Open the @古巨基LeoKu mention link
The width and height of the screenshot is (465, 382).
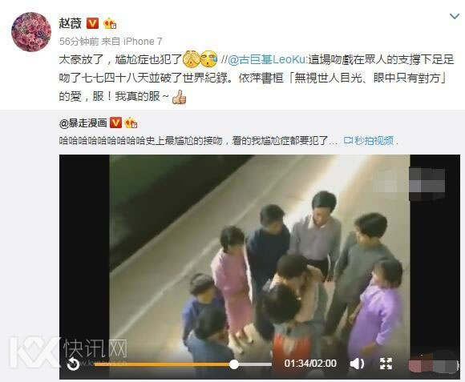(266, 60)
